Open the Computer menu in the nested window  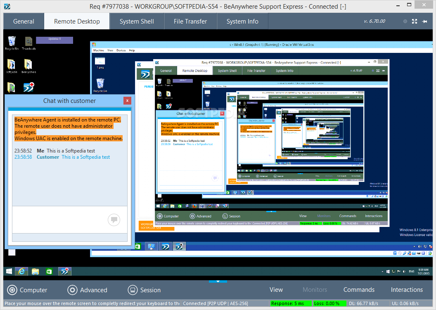coord(168,216)
